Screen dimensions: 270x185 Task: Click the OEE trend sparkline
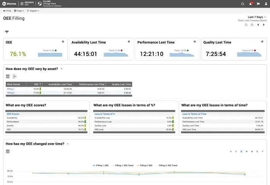point(50,55)
